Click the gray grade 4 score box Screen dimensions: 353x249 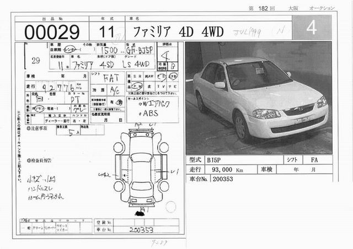pyautogui.click(x=312, y=28)
